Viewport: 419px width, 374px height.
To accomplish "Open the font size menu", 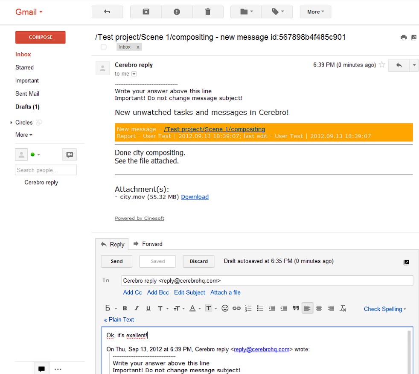I will point(179,308).
